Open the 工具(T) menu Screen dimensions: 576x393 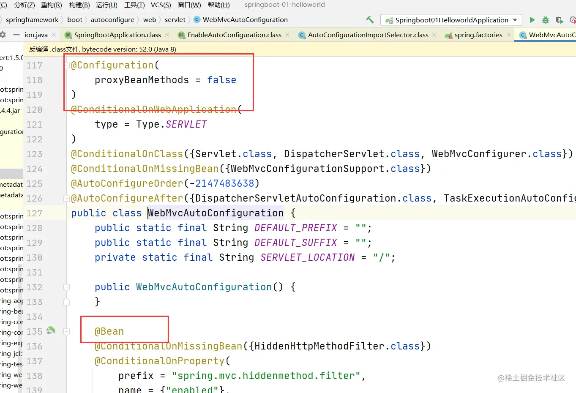click(134, 5)
